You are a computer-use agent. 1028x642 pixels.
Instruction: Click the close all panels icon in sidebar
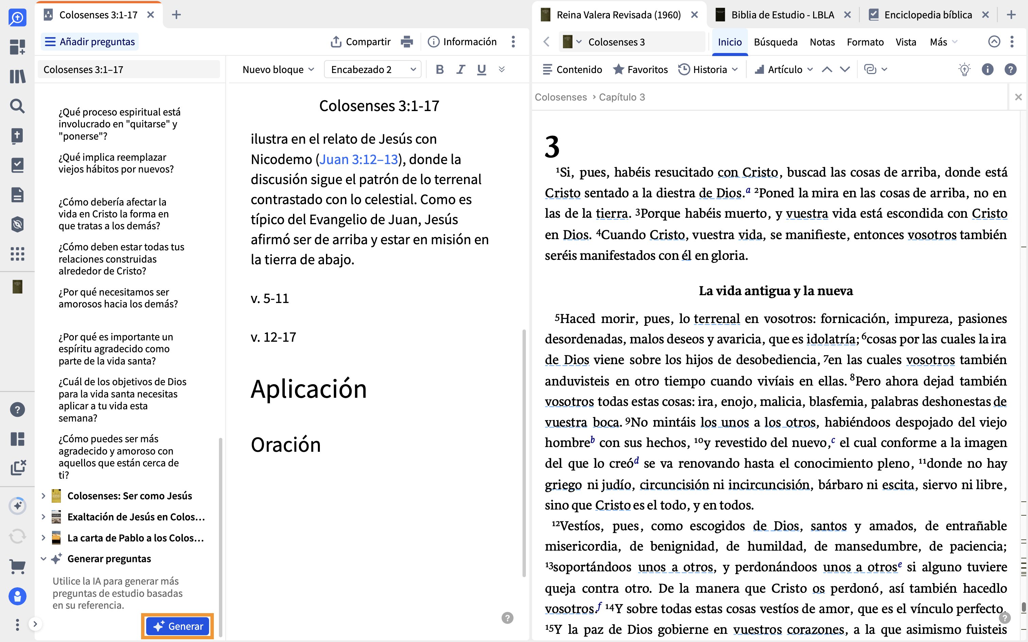pyautogui.click(x=18, y=467)
